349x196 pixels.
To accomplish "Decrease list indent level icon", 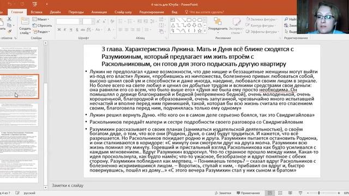I will pos(140,21).
